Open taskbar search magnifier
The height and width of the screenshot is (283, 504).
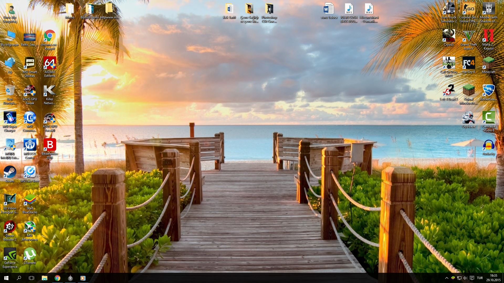tap(19, 278)
